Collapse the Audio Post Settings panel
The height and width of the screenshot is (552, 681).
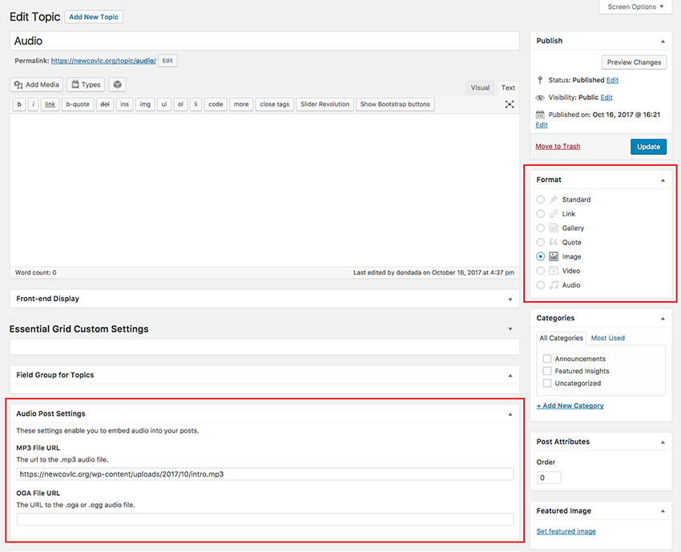(x=510, y=414)
